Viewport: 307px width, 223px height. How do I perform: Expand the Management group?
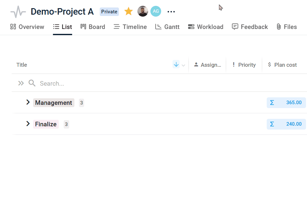click(28, 102)
